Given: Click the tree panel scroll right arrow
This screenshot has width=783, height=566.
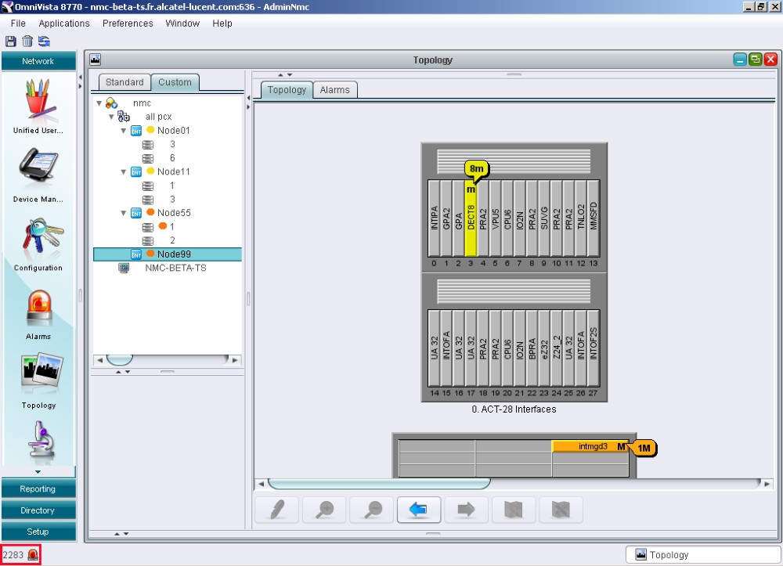Looking at the screenshot, I should tap(235, 360).
